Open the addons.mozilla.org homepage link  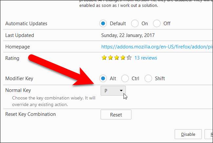point(157,47)
